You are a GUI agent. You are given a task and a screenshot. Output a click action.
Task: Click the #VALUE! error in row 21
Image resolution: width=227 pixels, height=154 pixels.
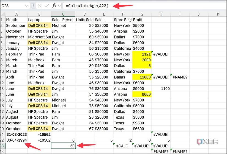(x=161, y=135)
